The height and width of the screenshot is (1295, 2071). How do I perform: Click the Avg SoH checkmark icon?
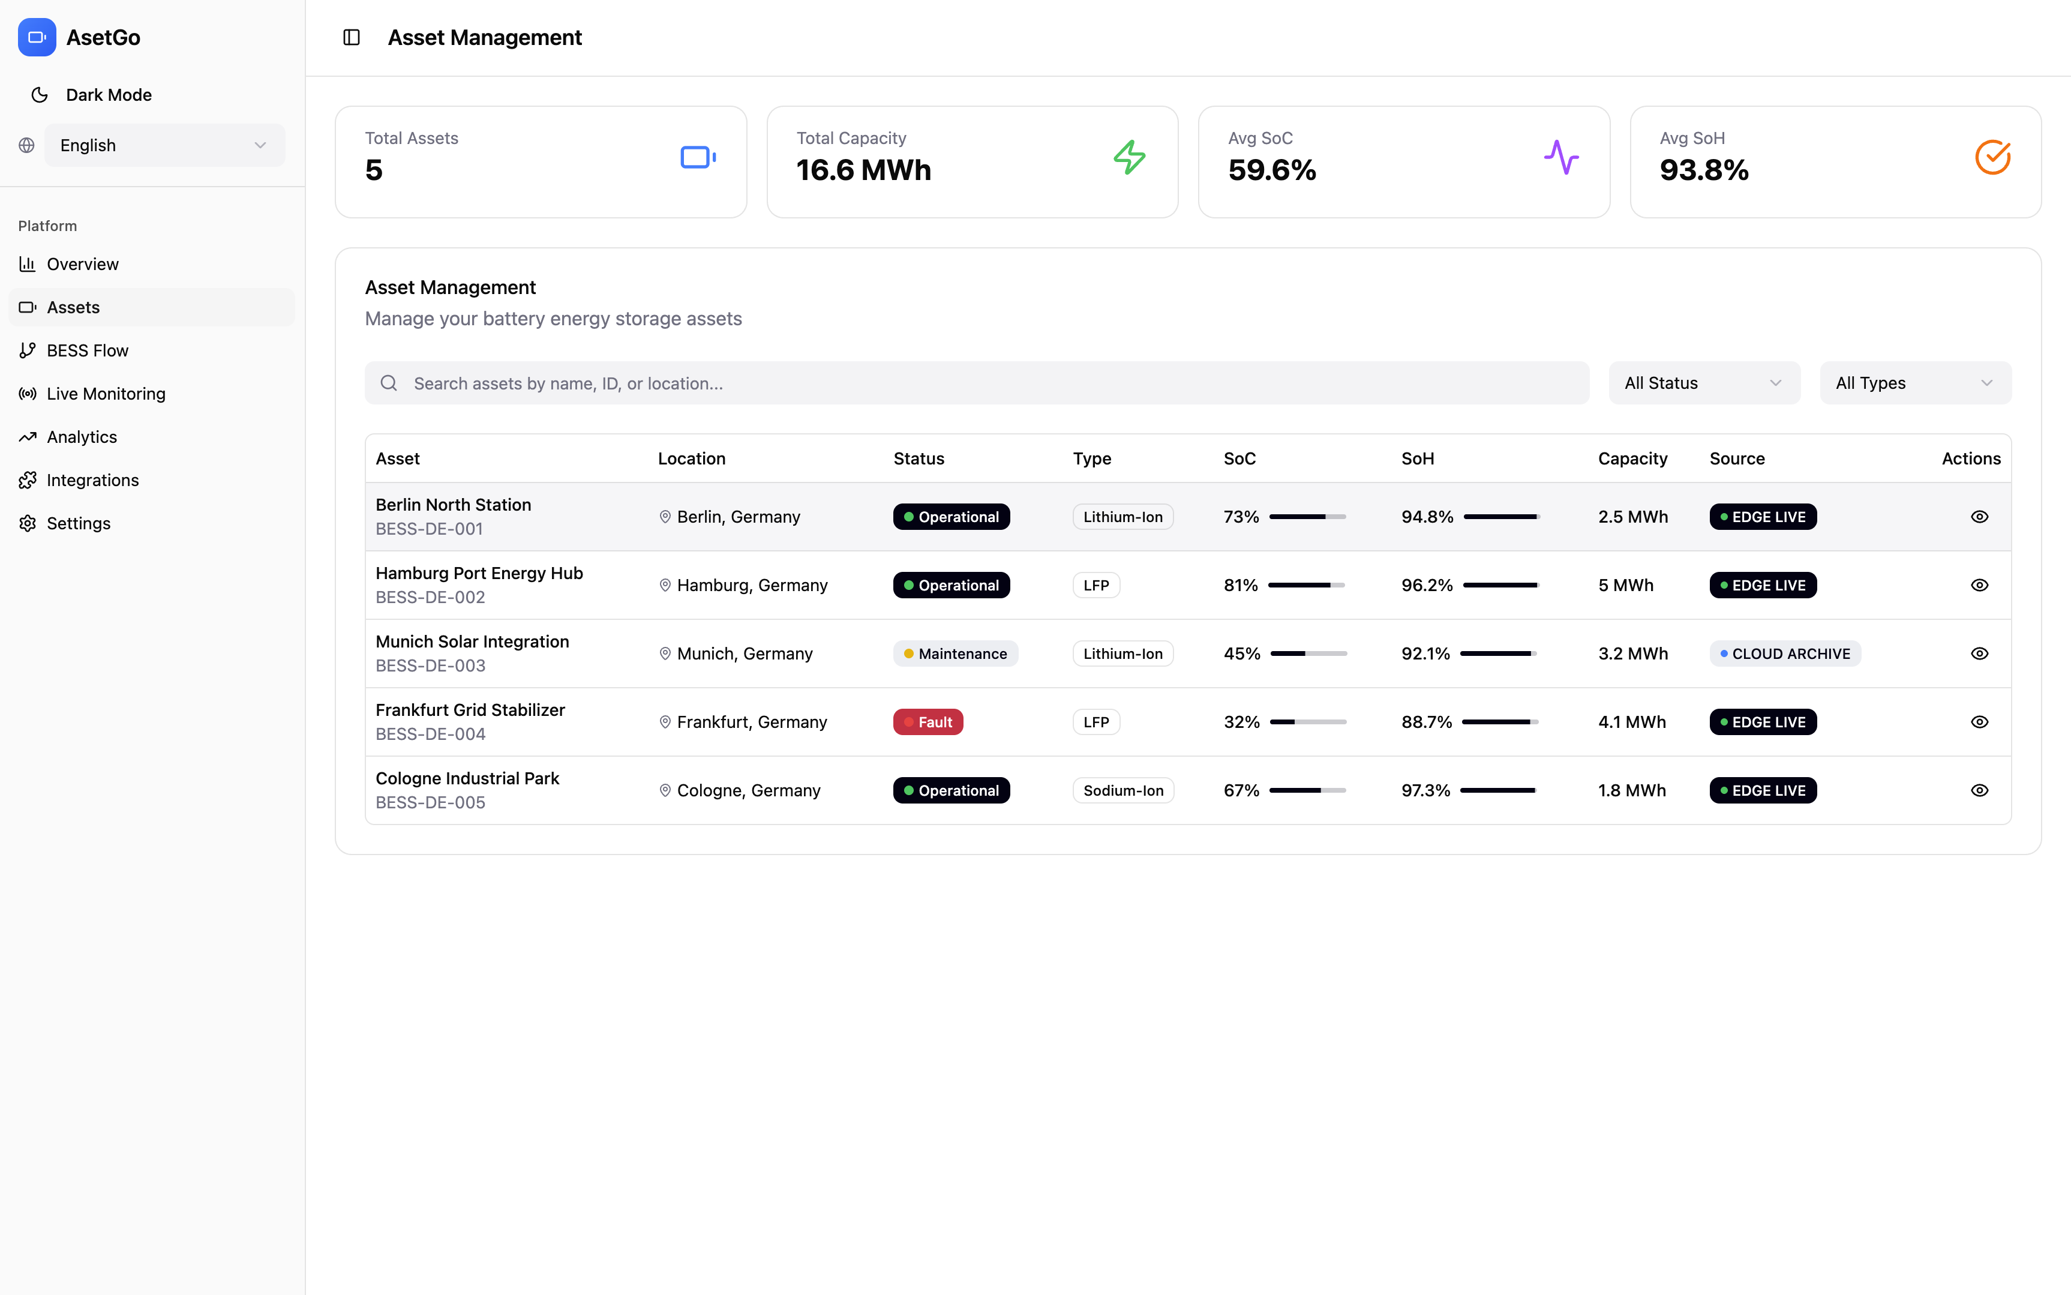click(1992, 158)
